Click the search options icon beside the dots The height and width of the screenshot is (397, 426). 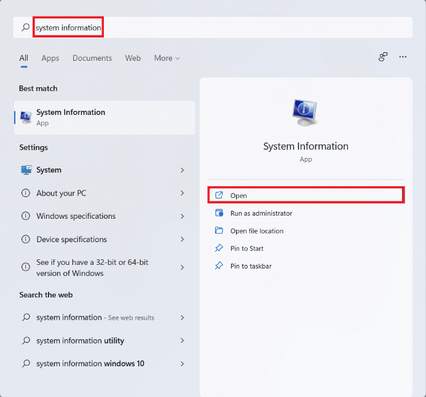click(383, 57)
